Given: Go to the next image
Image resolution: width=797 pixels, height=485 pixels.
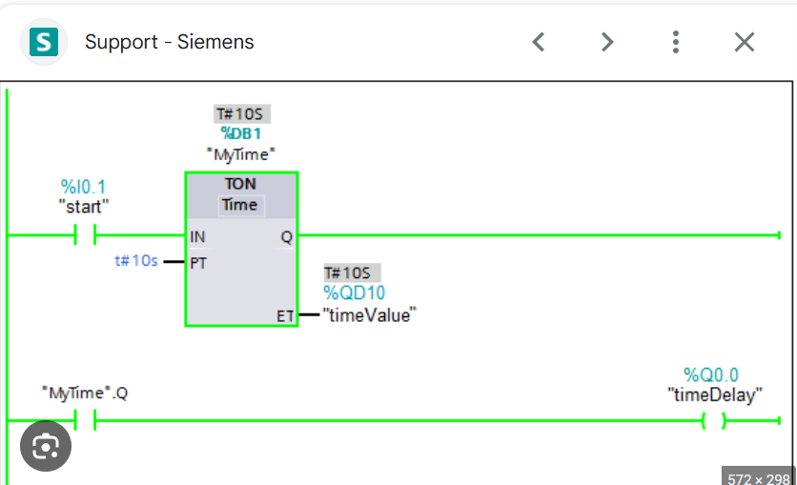Looking at the screenshot, I should click(607, 42).
